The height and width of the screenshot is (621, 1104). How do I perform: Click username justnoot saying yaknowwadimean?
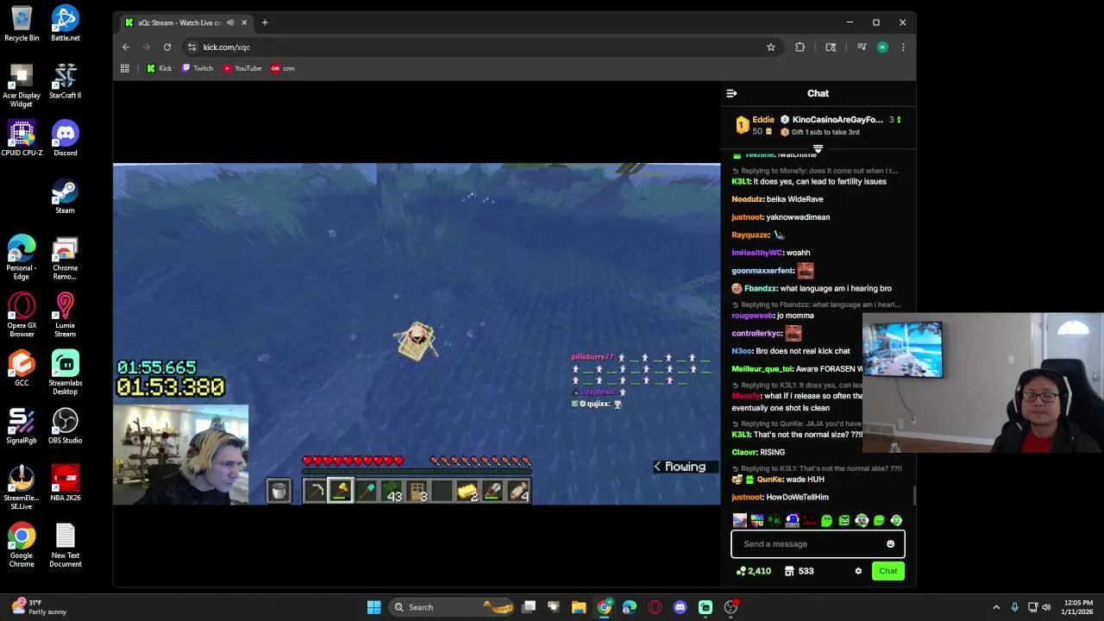(747, 217)
